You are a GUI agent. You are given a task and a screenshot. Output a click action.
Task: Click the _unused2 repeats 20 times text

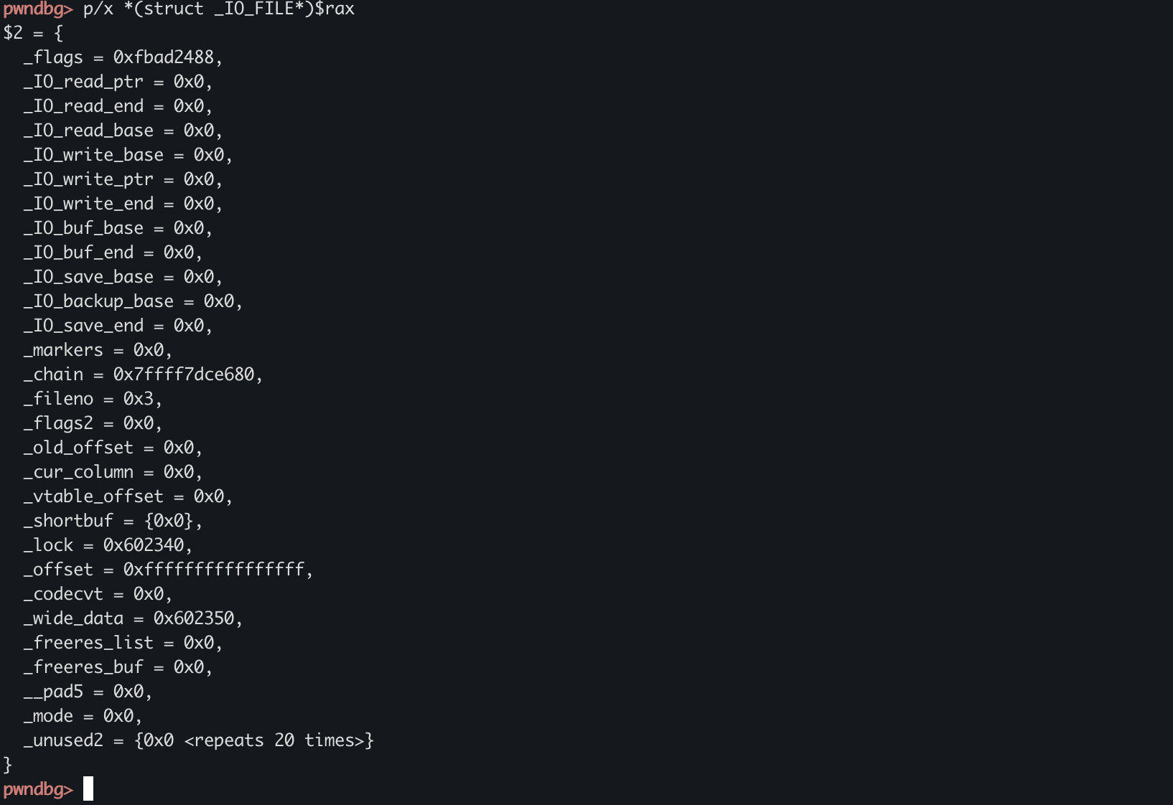click(279, 740)
